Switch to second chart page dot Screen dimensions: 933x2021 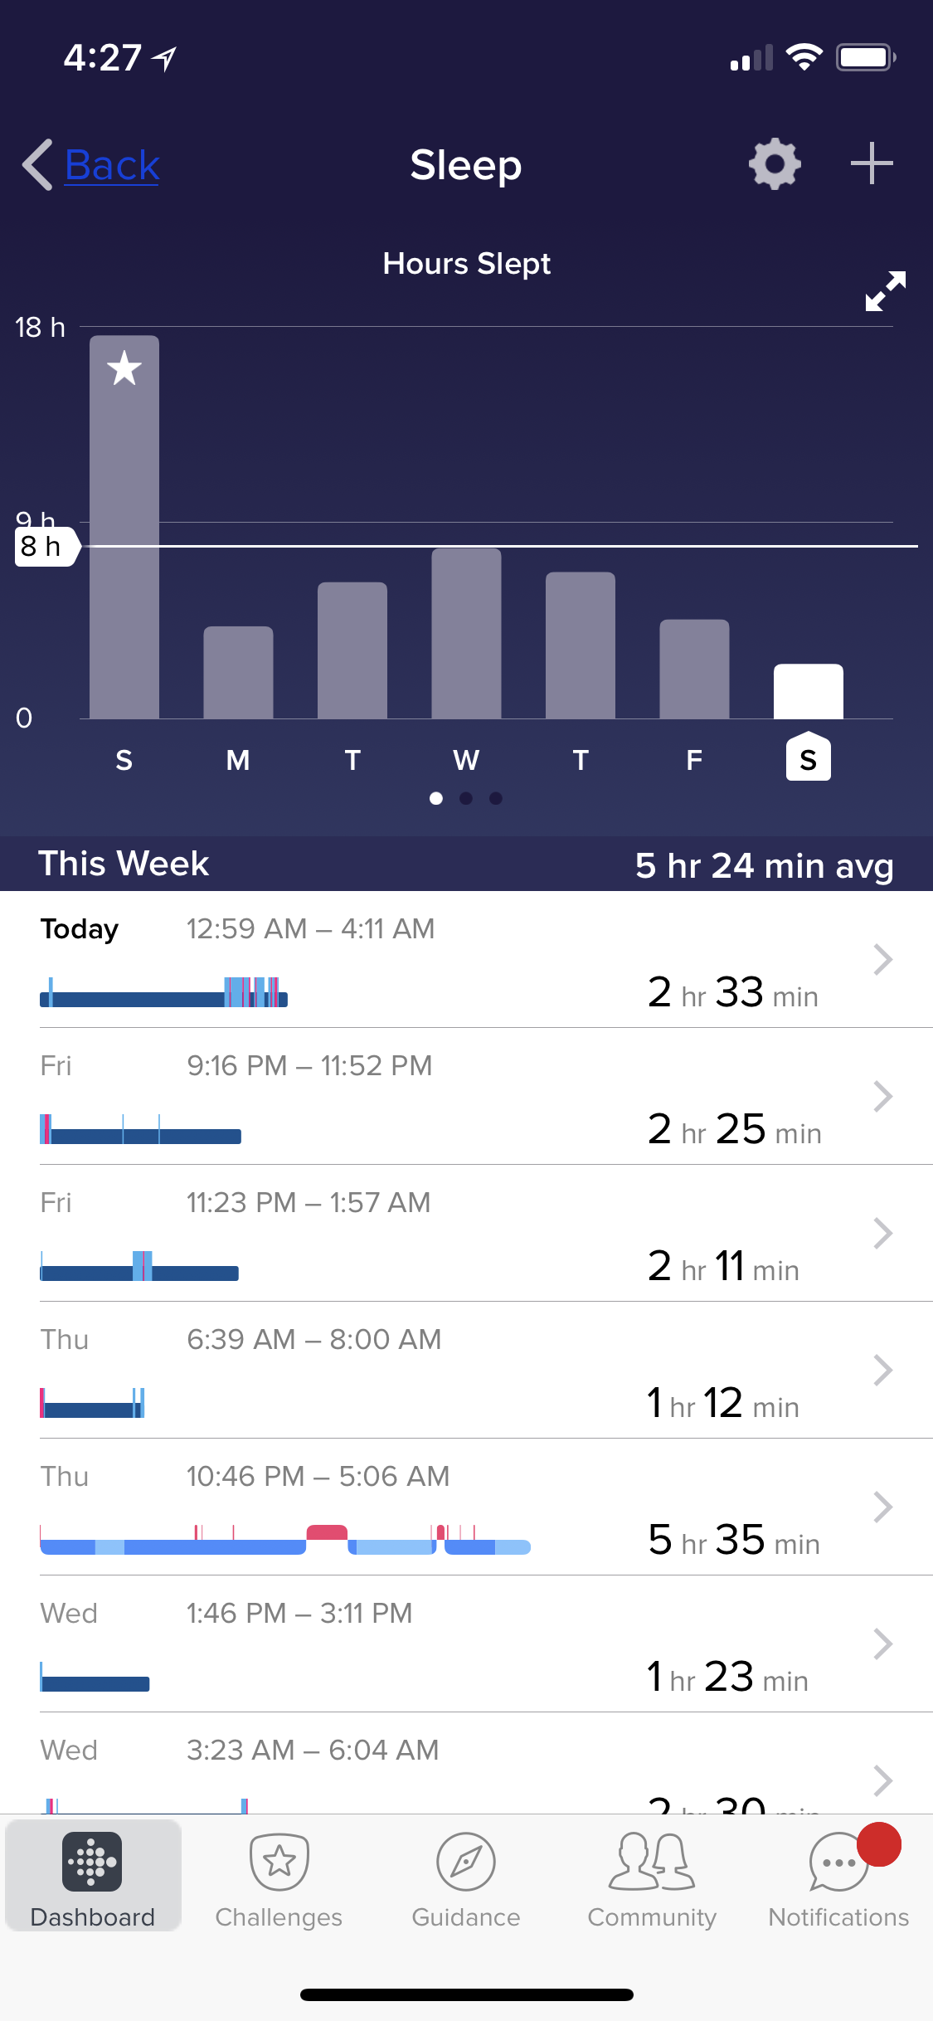tap(466, 798)
